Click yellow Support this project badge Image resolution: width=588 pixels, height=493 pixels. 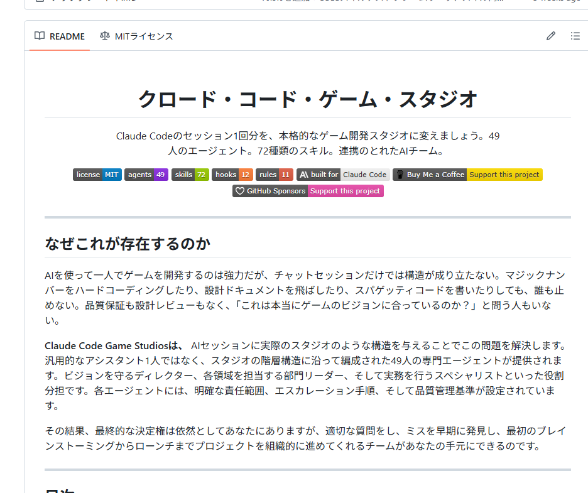[x=504, y=175]
